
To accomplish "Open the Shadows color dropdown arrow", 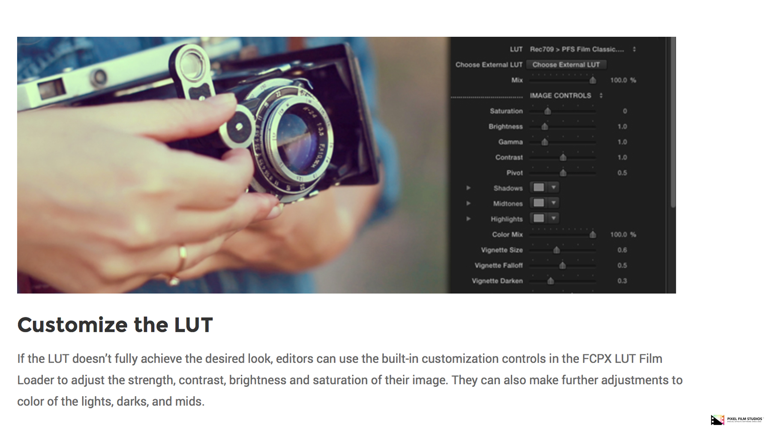I will click(x=553, y=187).
